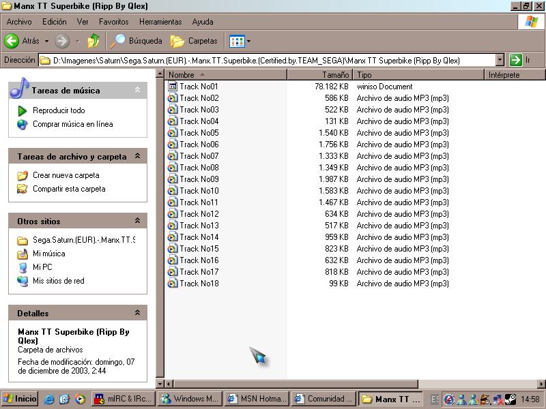Image resolution: width=546 pixels, height=409 pixels.
Task: Launch Internet Explorer from the quick launch
Action: point(49,399)
